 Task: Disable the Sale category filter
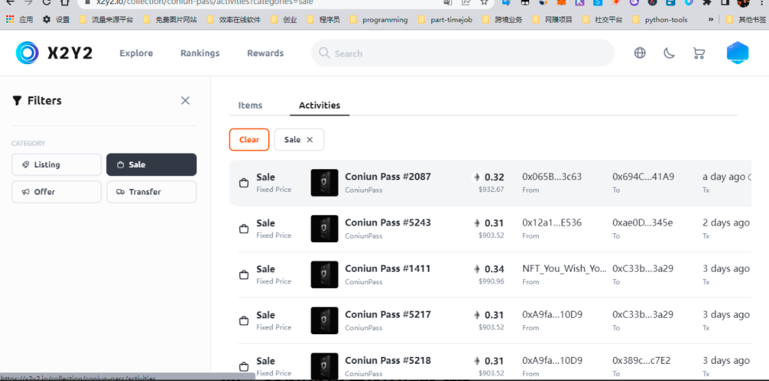[x=151, y=164]
